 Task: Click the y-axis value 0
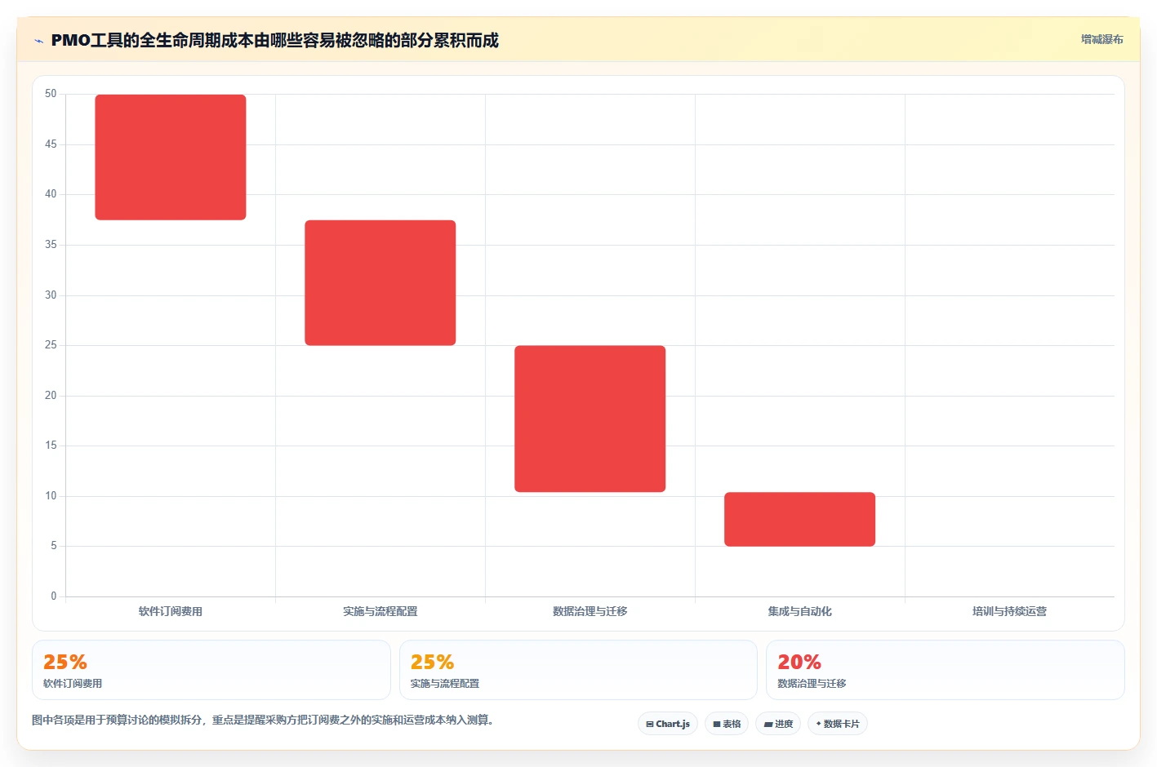point(54,596)
